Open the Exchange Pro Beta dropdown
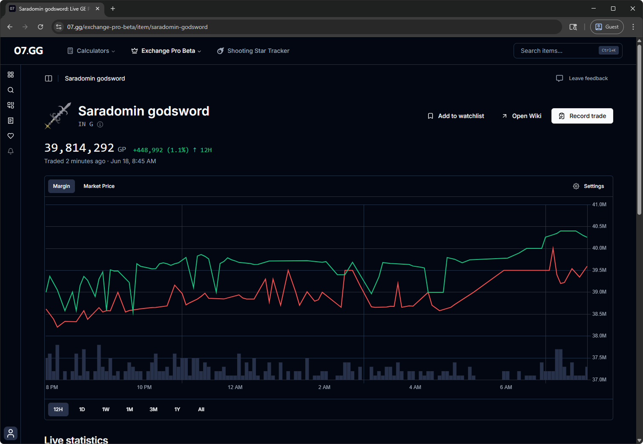 click(166, 51)
